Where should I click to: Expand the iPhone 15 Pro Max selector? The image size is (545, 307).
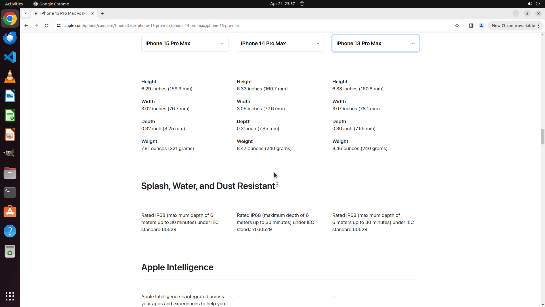click(185, 43)
